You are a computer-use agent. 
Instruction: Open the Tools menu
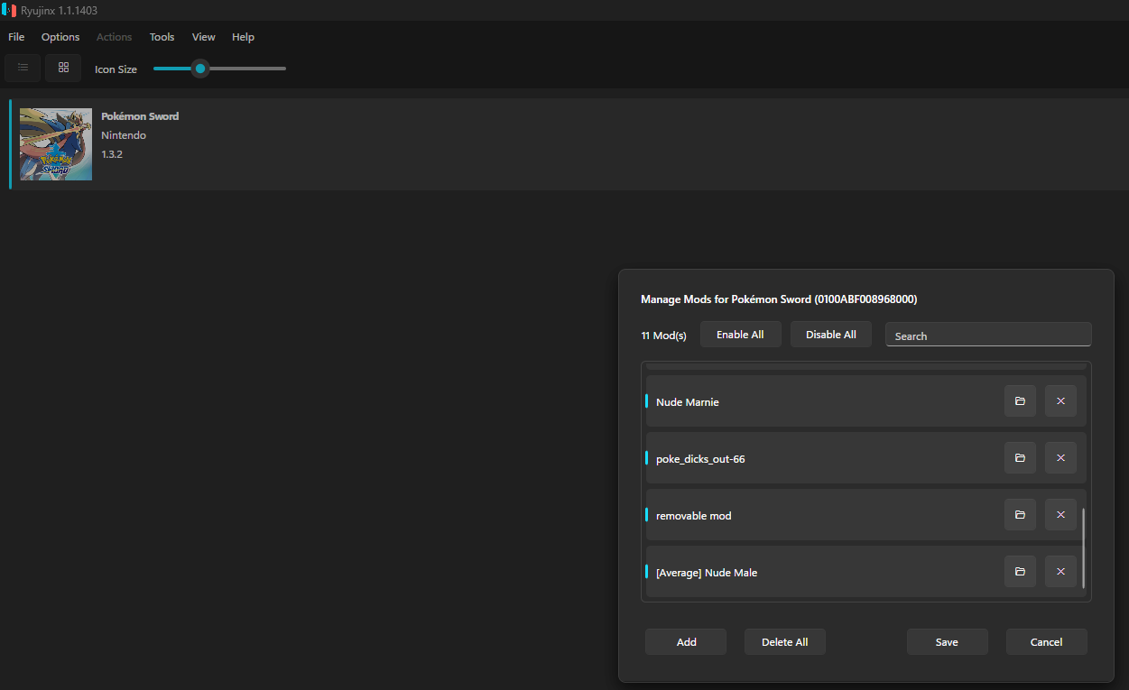[x=162, y=37]
